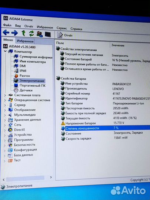
Task: Open the Отчёт menu in menu bar
Action: tap(29, 26)
